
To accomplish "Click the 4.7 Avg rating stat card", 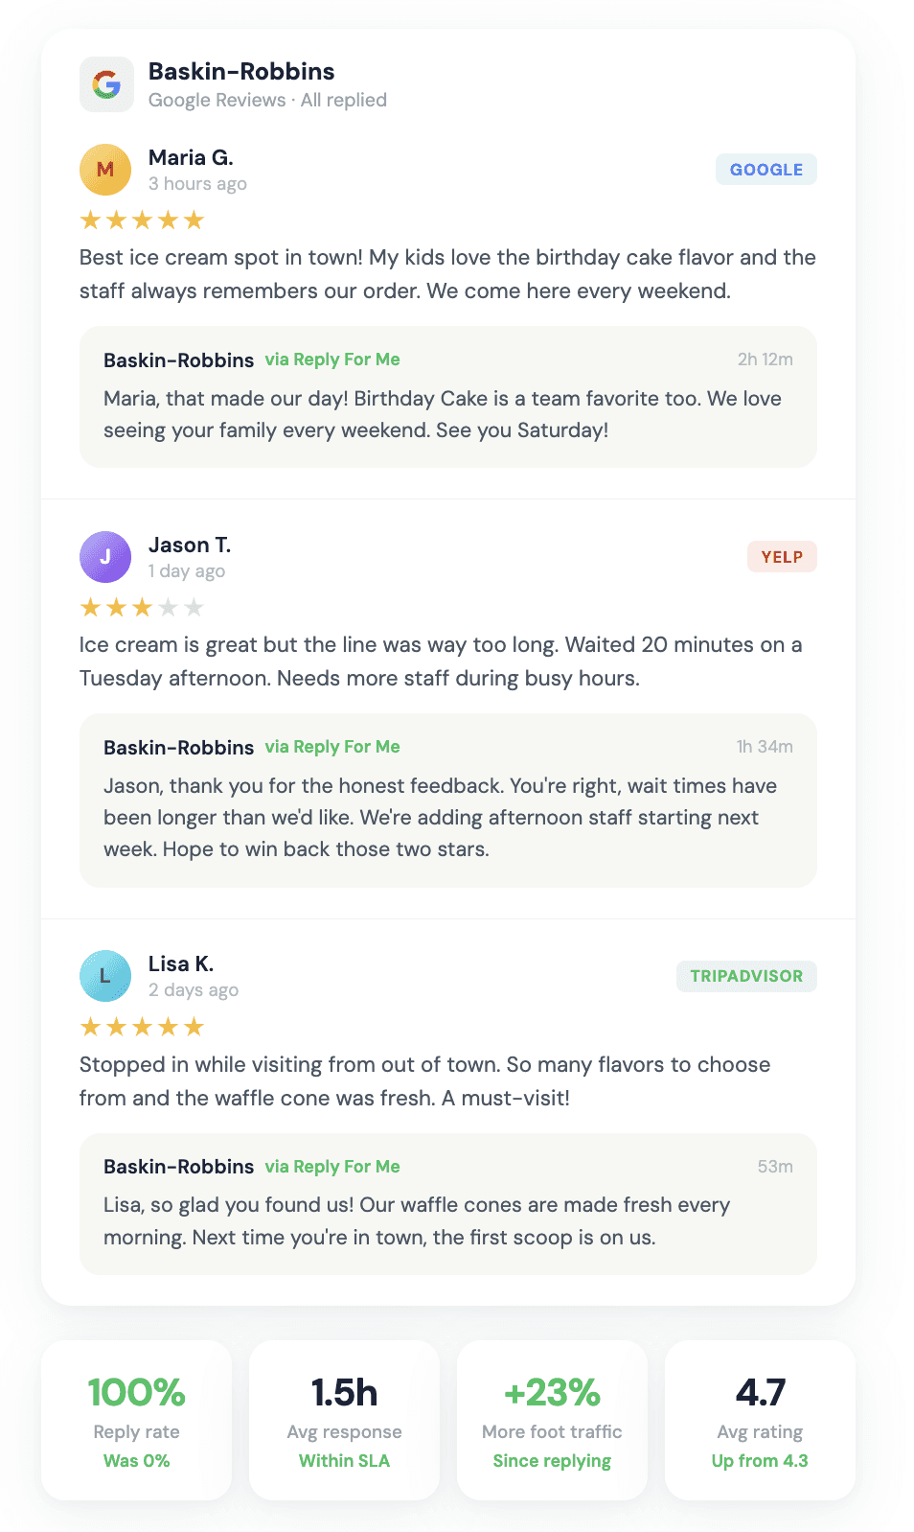I will (759, 1421).
